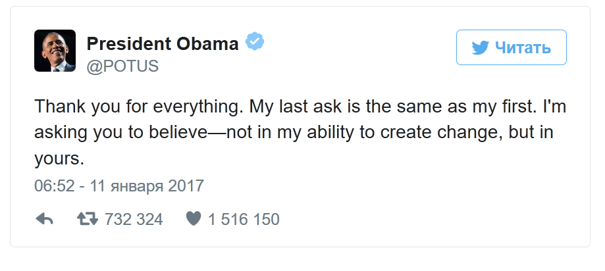Open President Obama's profile photo
The image size is (605, 271).
pyautogui.click(x=55, y=51)
